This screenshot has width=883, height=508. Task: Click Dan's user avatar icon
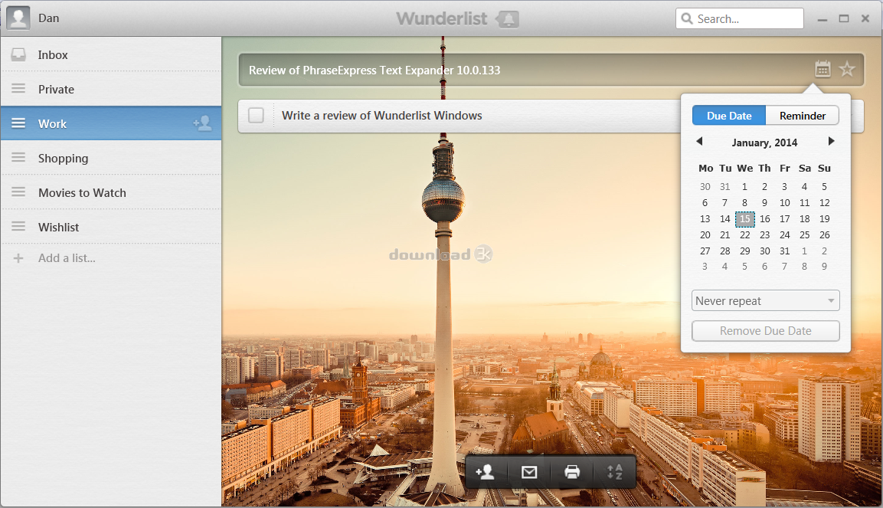click(18, 18)
